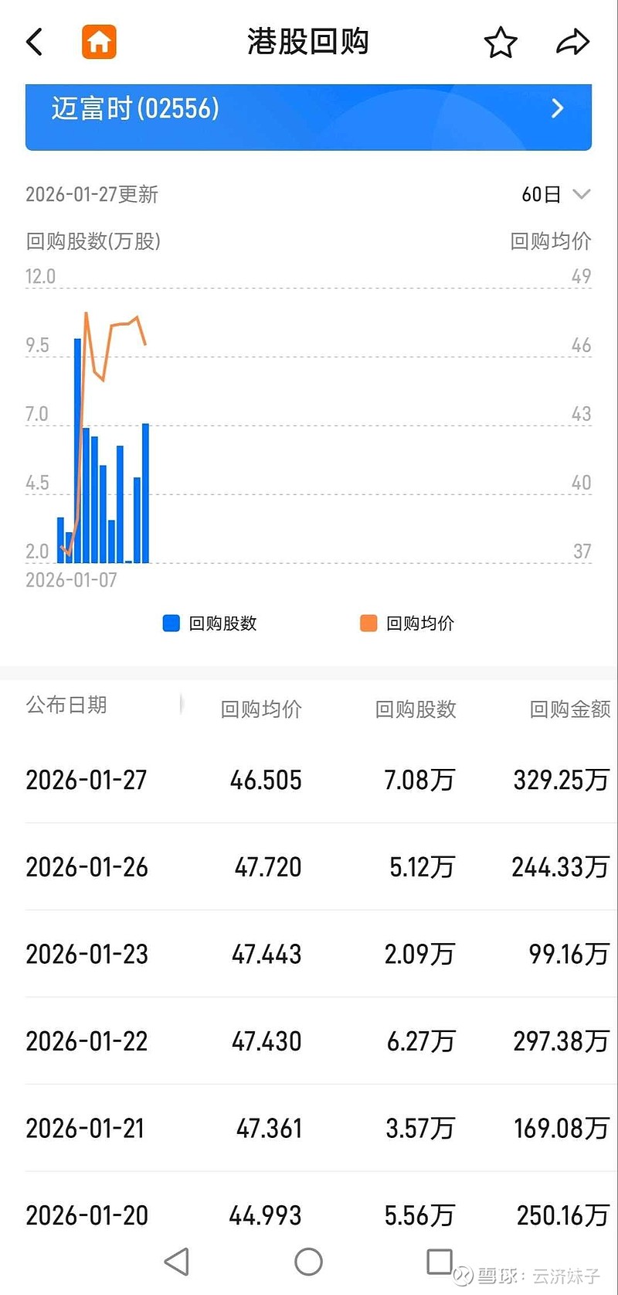Screen dimensions: 618x1295
Task: Select the 2026-01-20 date cell
Action: [x=87, y=1215]
